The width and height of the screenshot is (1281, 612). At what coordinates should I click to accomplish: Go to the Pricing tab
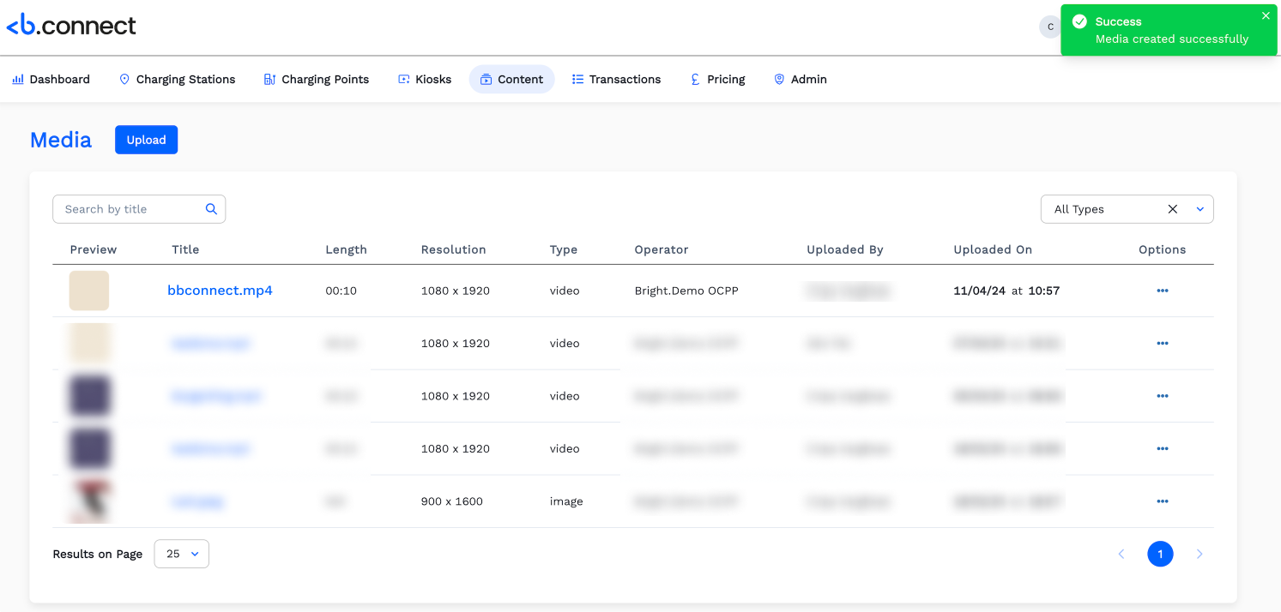tap(717, 79)
